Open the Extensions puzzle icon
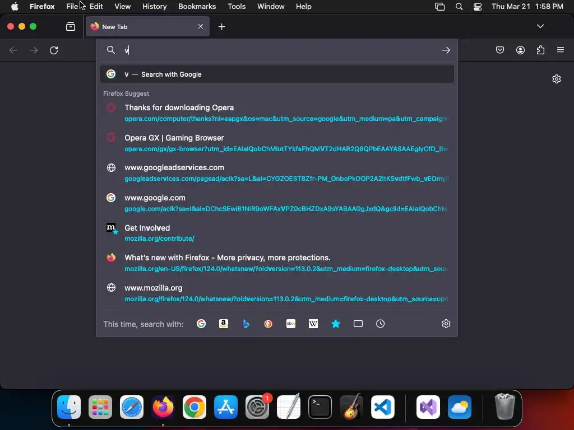This screenshot has width=574, height=430. pyautogui.click(x=540, y=50)
